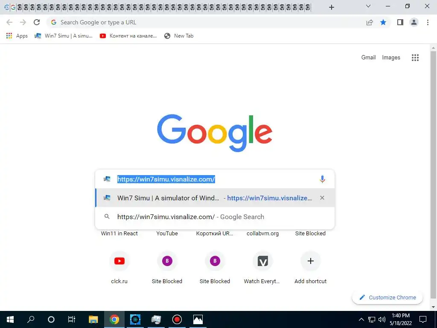Add a new shortcut
This screenshot has width=437, height=328.
tap(311, 267)
